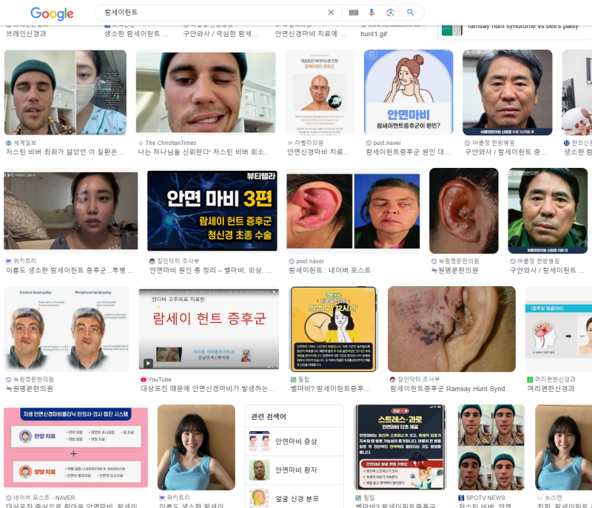Image resolution: width=592 pixels, height=508 pixels.
Task: Open the 세계일보 image with hospital patient
Action: coord(65,92)
